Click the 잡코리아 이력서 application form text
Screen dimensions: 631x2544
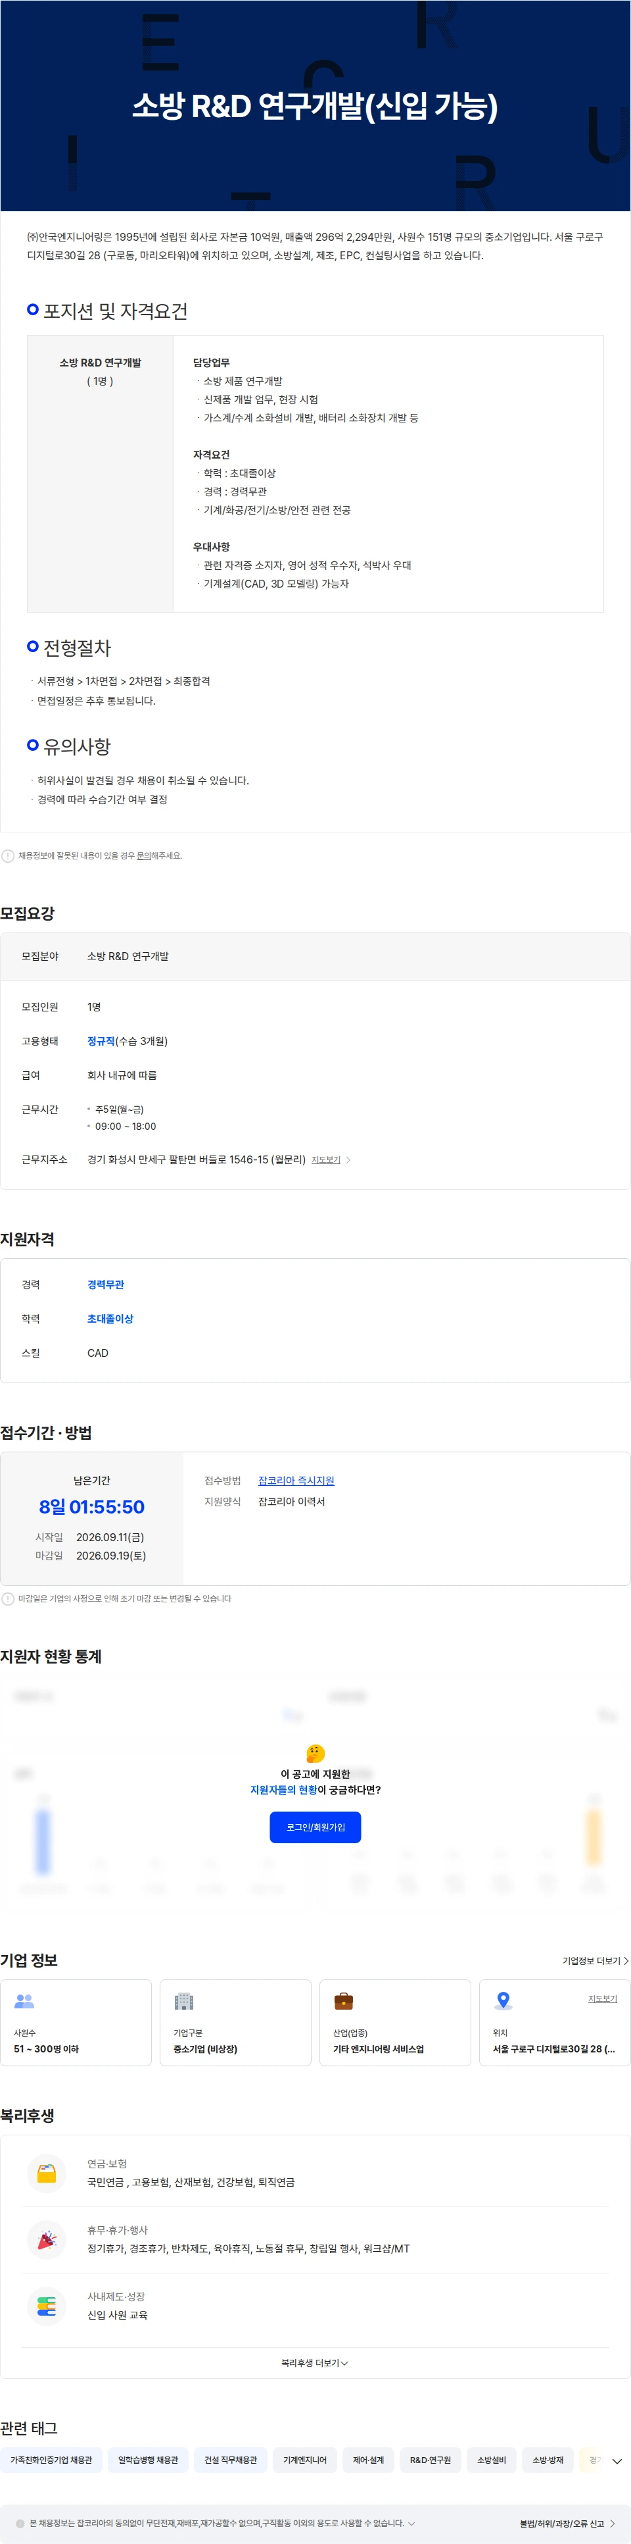tap(291, 1501)
